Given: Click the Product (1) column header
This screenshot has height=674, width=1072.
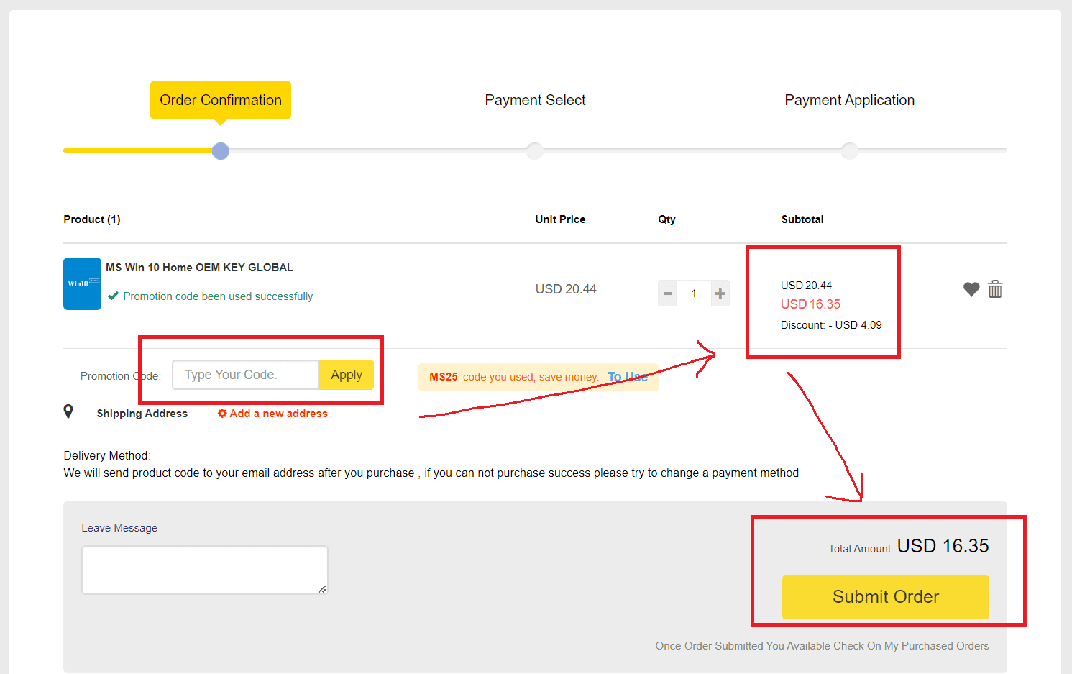Looking at the screenshot, I should pyautogui.click(x=92, y=219).
